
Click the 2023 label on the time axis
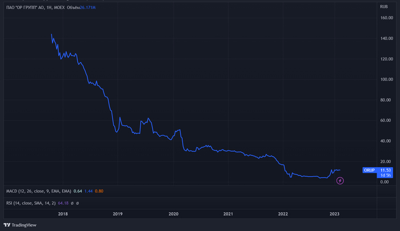[334, 214]
